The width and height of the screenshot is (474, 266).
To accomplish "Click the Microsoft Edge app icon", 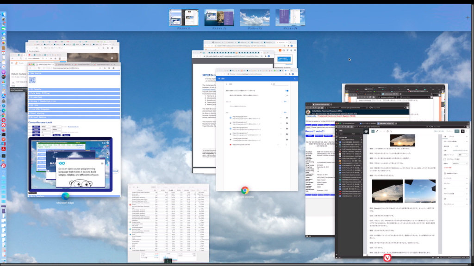I will [x=65, y=196].
